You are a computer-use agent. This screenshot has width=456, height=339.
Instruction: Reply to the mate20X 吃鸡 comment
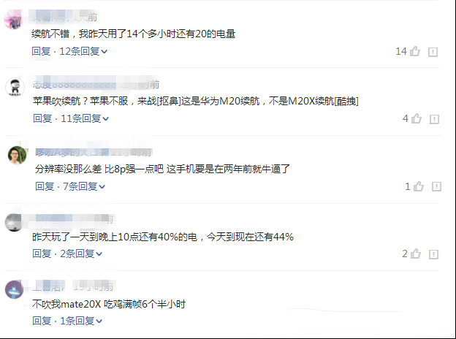[x=42, y=321]
